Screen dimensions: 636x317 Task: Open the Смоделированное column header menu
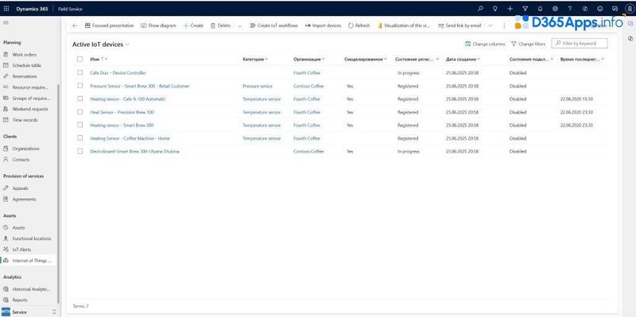tap(366, 59)
